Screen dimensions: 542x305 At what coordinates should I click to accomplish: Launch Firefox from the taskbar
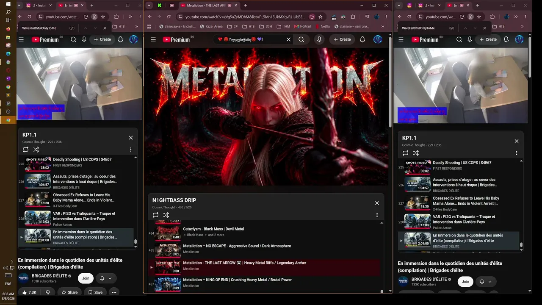(x=8, y=29)
